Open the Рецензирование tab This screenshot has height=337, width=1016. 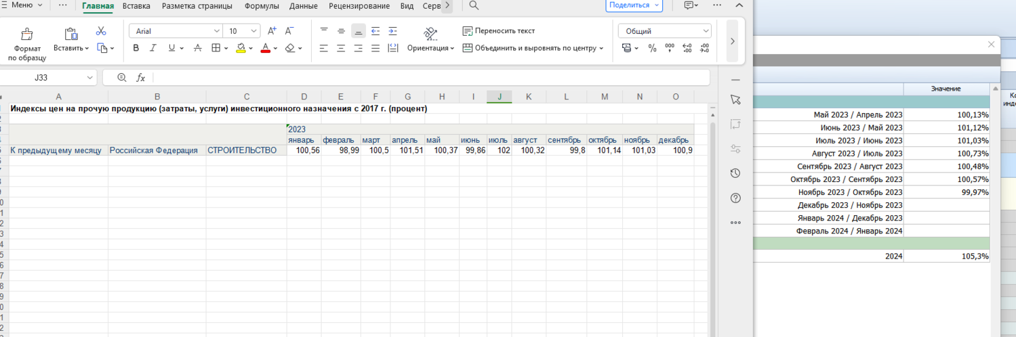coord(359,5)
